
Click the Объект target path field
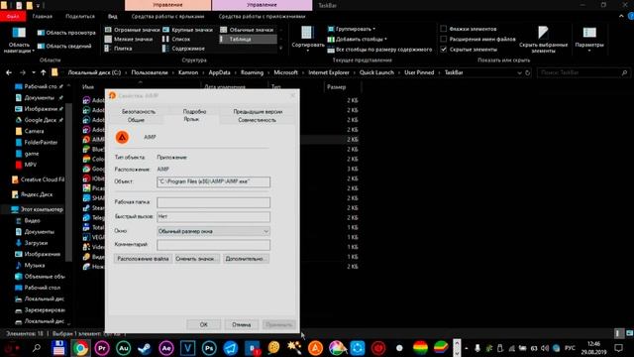[214, 181]
